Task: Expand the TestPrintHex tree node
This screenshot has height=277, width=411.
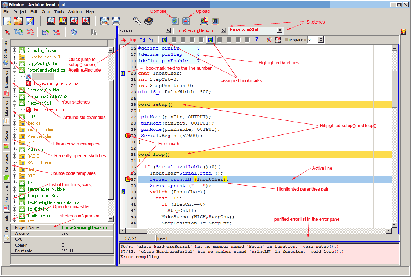Action: [15, 215]
